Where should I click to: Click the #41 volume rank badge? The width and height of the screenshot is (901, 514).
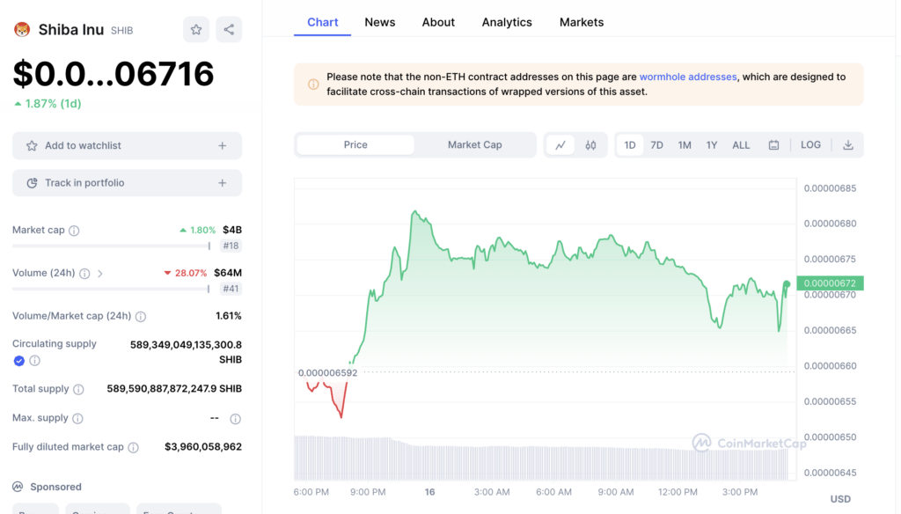[x=231, y=289]
